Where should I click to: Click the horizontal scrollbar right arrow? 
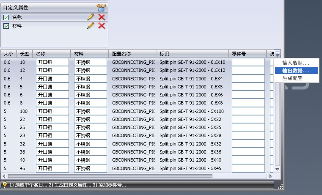pos(271,176)
